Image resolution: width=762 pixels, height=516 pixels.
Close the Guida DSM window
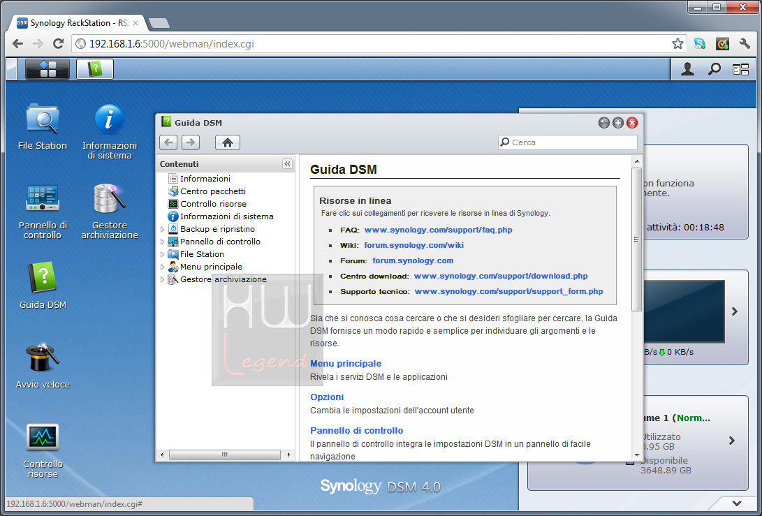click(632, 123)
